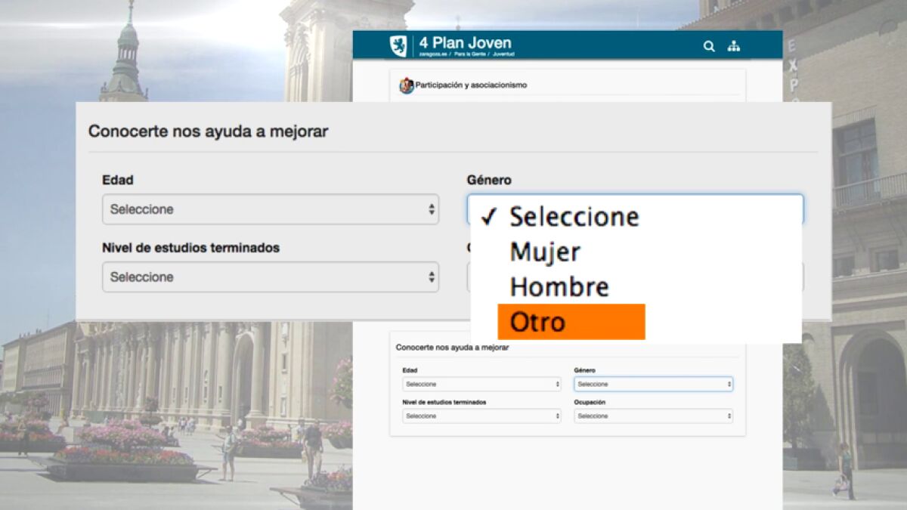Choose the checked 'Seleccione' option in list
This screenshot has height=510, width=907.
[x=573, y=217]
